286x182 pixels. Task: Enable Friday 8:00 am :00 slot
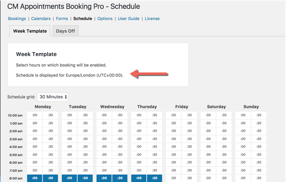click(x=173, y=178)
